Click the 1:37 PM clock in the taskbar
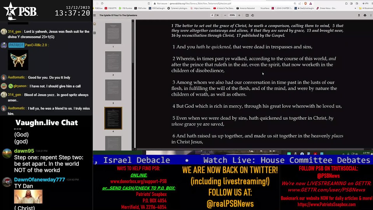The image size is (373, 210). pos(366,153)
